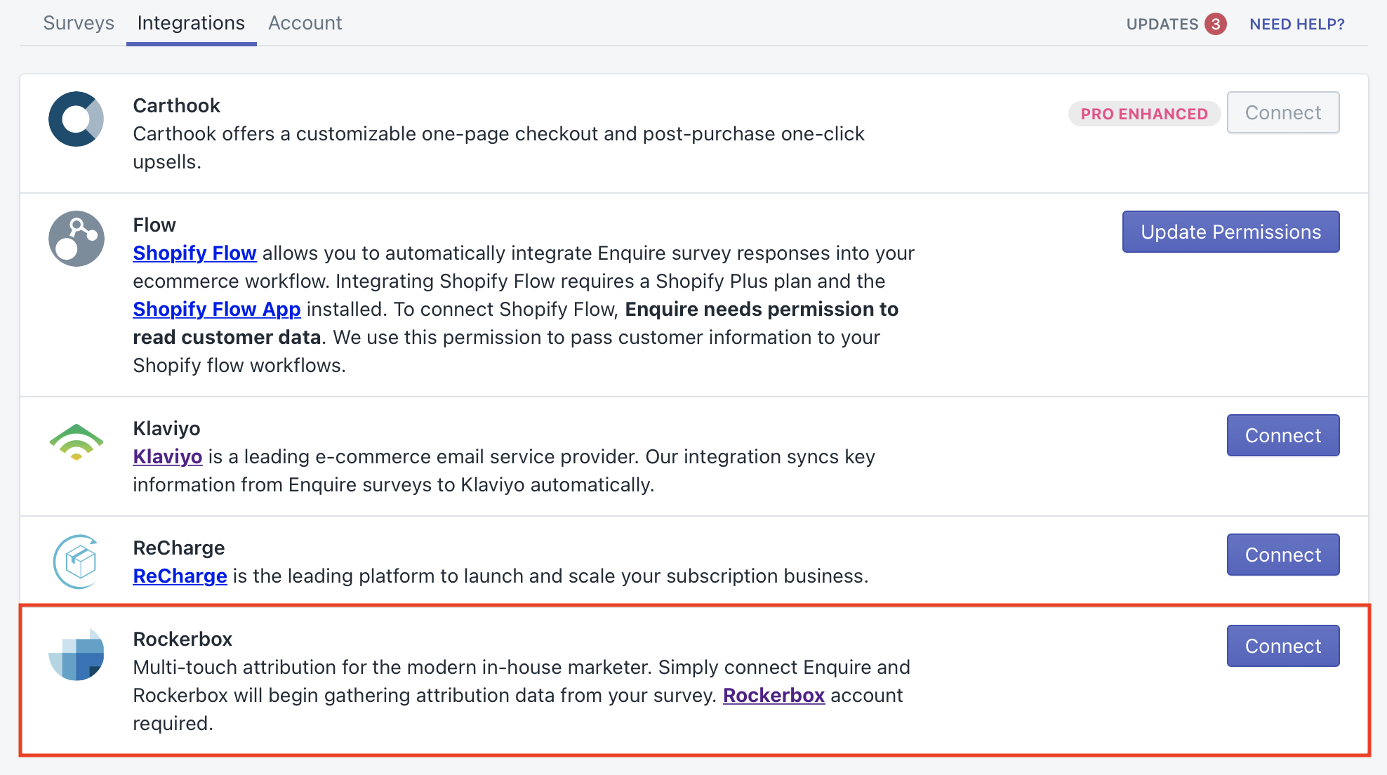Switch to the Account tab
The height and width of the screenshot is (775, 1387).
[305, 23]
